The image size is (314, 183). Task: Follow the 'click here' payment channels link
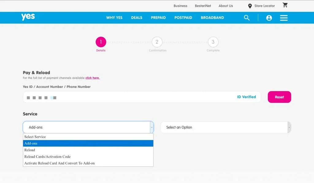(92, 78)
